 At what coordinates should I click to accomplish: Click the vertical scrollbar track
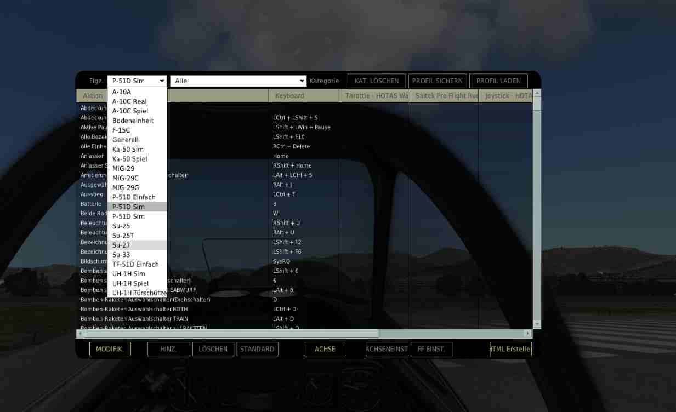coord(537,215)
